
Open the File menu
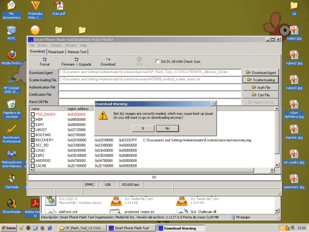32,45
